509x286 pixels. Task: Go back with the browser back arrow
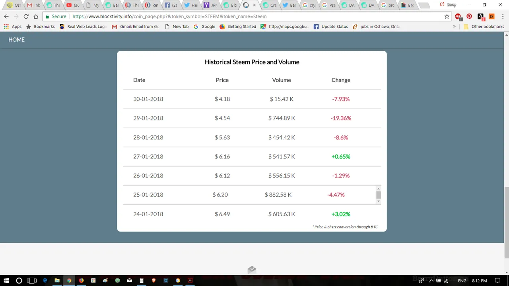coord(6,17)
